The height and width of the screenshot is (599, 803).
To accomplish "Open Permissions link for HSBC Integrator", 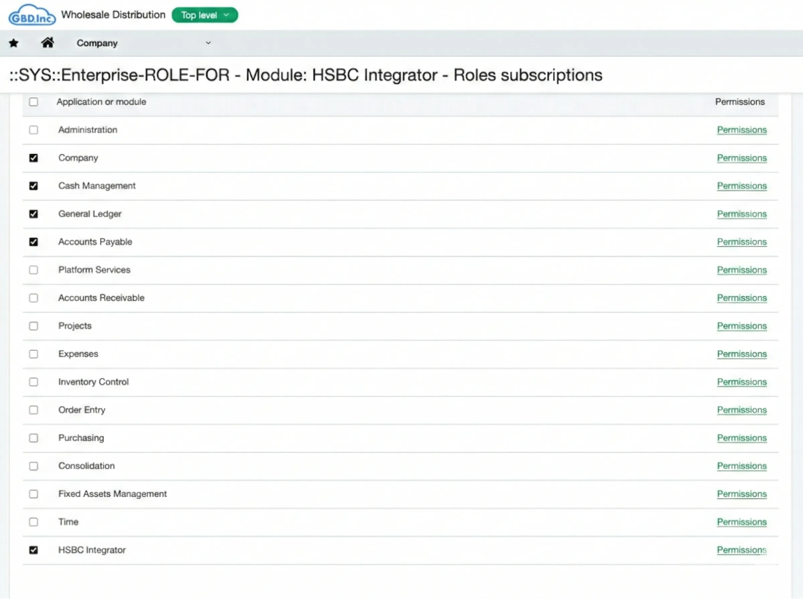I will click(x=742, y=550).
